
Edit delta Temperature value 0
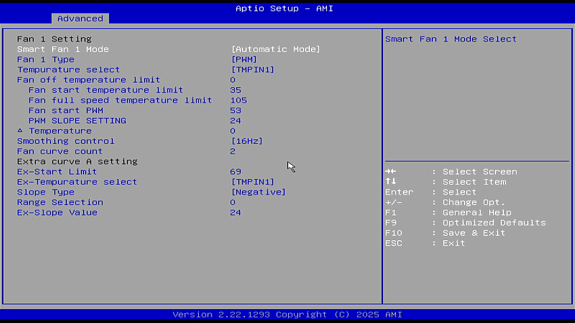tap(233, 131)
